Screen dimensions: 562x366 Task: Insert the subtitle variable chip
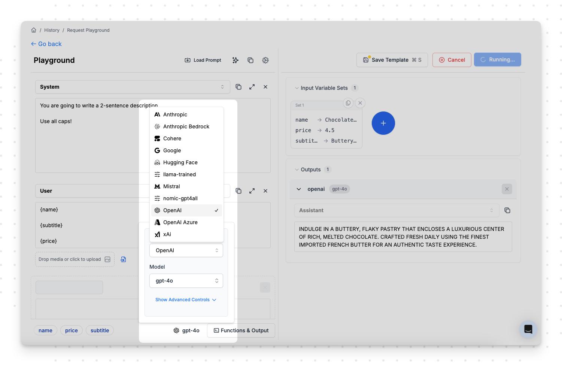100,330
